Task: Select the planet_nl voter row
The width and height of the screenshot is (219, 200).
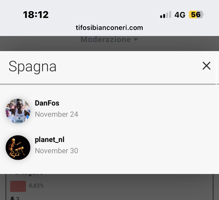Action: [109, 147]
